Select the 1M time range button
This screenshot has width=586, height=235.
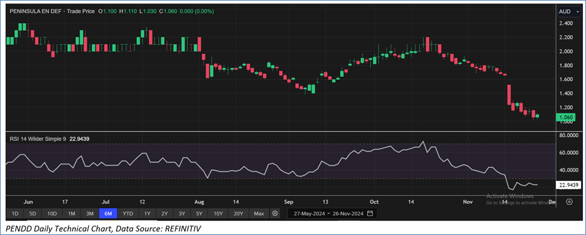72,214
